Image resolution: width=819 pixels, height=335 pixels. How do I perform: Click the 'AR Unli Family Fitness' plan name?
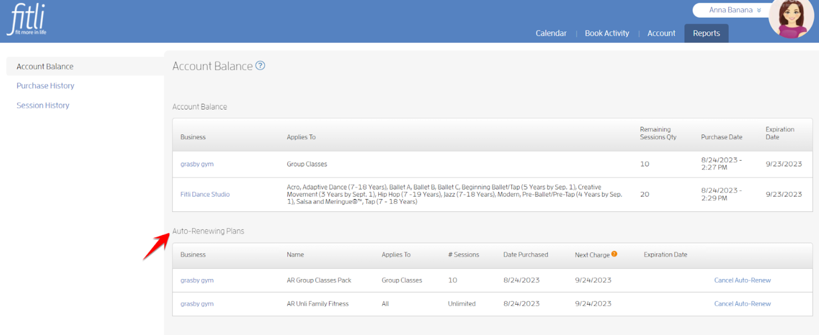pyautogui.click(x=318, y=304)
